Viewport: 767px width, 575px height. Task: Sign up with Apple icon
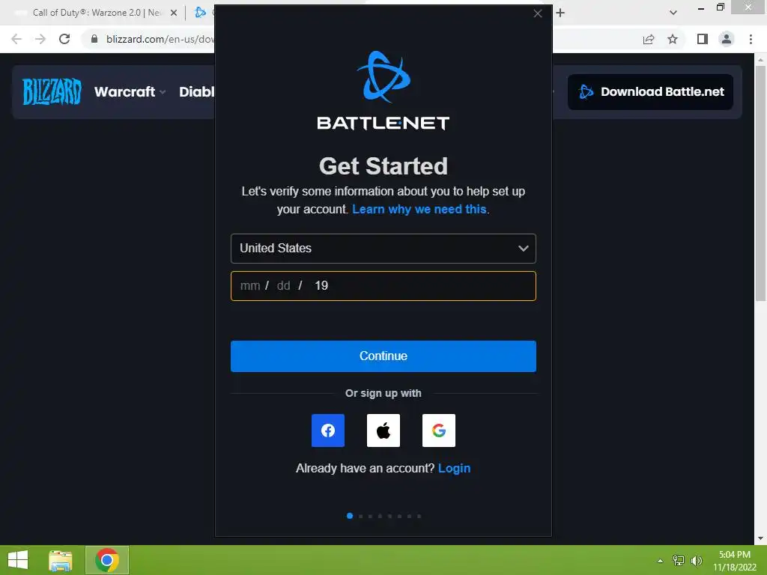click(x=383, y=431)
